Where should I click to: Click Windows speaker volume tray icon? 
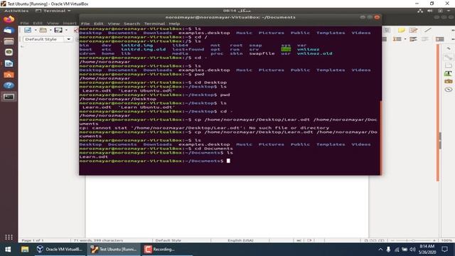(x=412, y=250)
